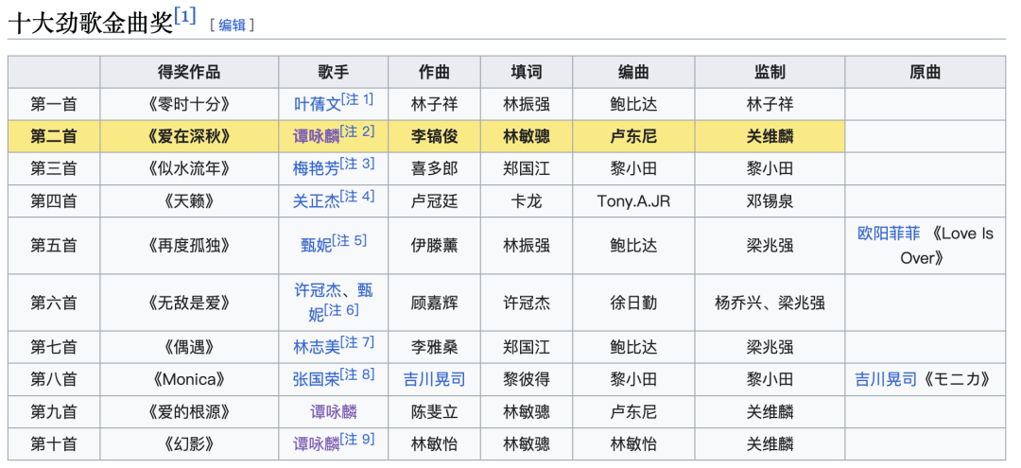1021x468 pixels.
Task: Select the 《幻影》 song title cell
Action: 189,445
